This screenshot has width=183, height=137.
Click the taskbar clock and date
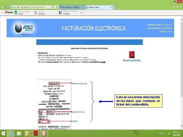tap(177, 133)
